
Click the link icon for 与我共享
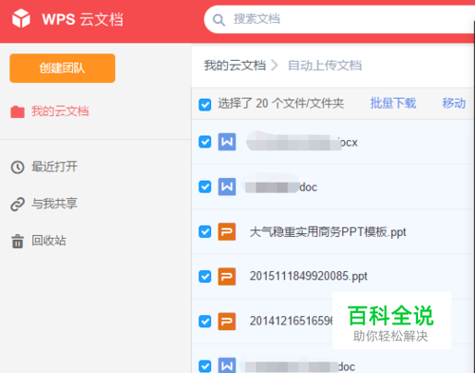17,205
